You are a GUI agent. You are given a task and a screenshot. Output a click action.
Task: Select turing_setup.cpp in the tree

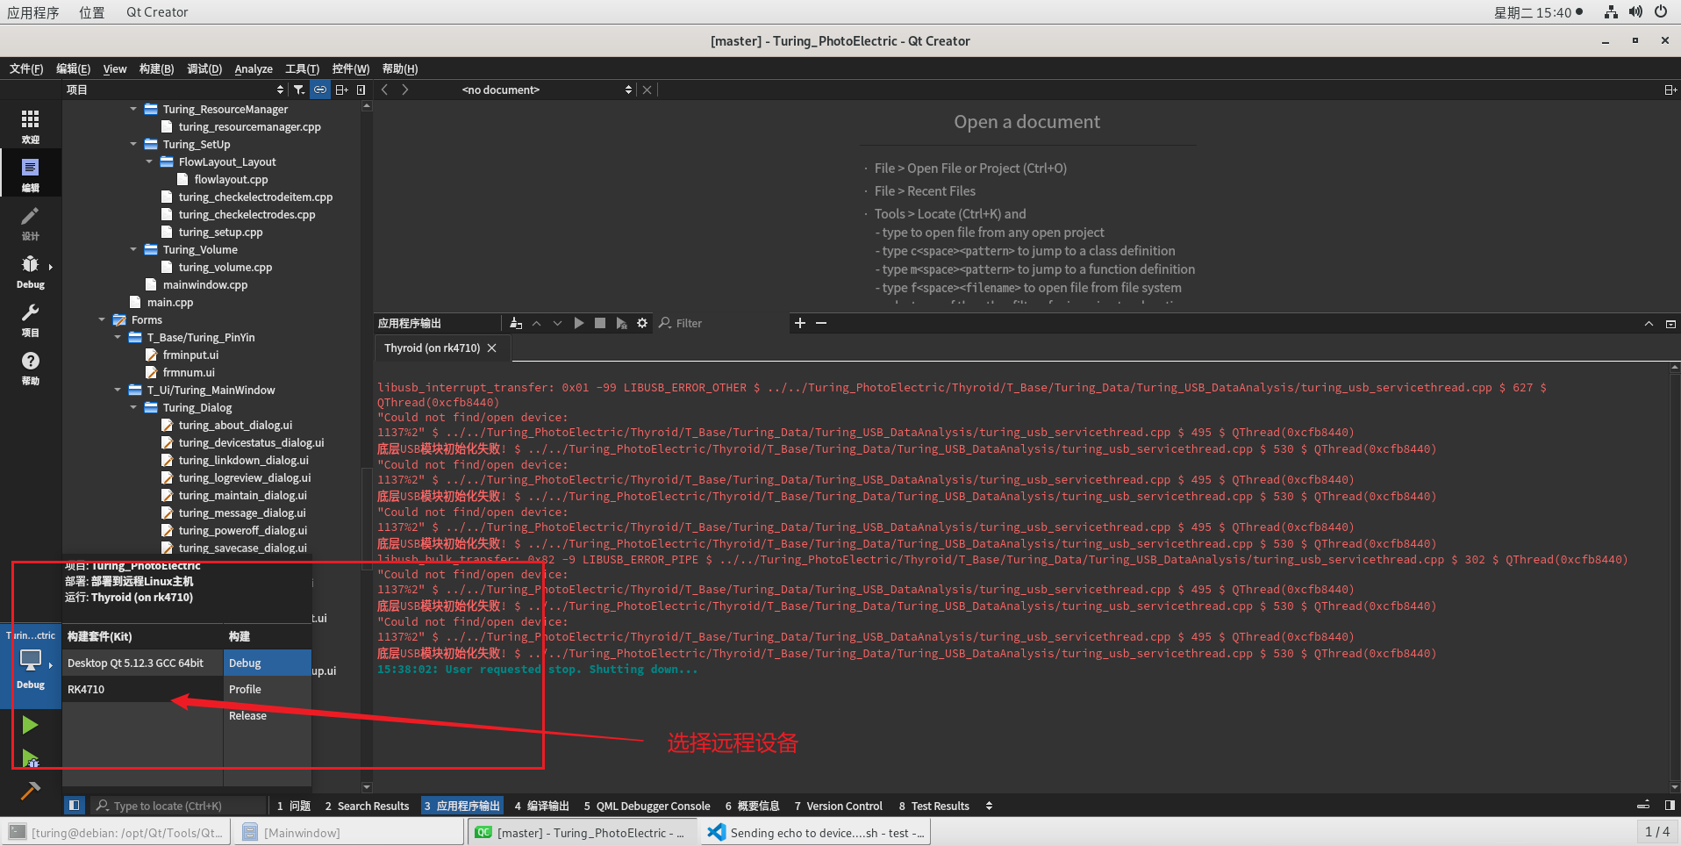[x=220, y=232]
